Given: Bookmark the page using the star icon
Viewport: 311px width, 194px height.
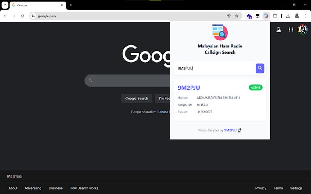Looking at the screenshot, I should click(x=237, y=16).
